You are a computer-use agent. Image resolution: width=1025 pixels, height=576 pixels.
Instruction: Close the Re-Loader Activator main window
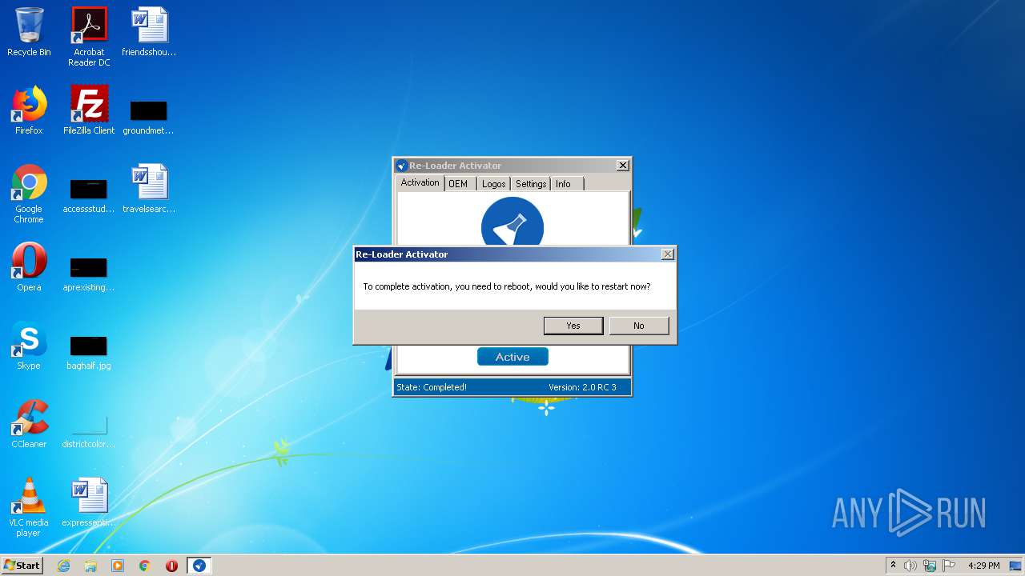click(622, 166)
